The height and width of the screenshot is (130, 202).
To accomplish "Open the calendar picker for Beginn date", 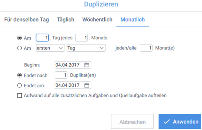I will pos(87,65).
